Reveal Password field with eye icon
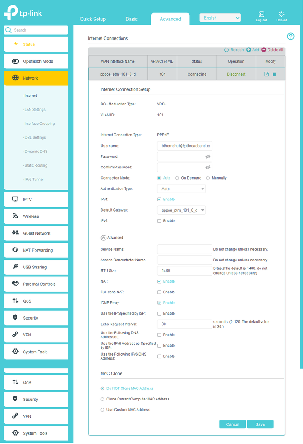This screenshot has height=444, width=303. [208, 157]
